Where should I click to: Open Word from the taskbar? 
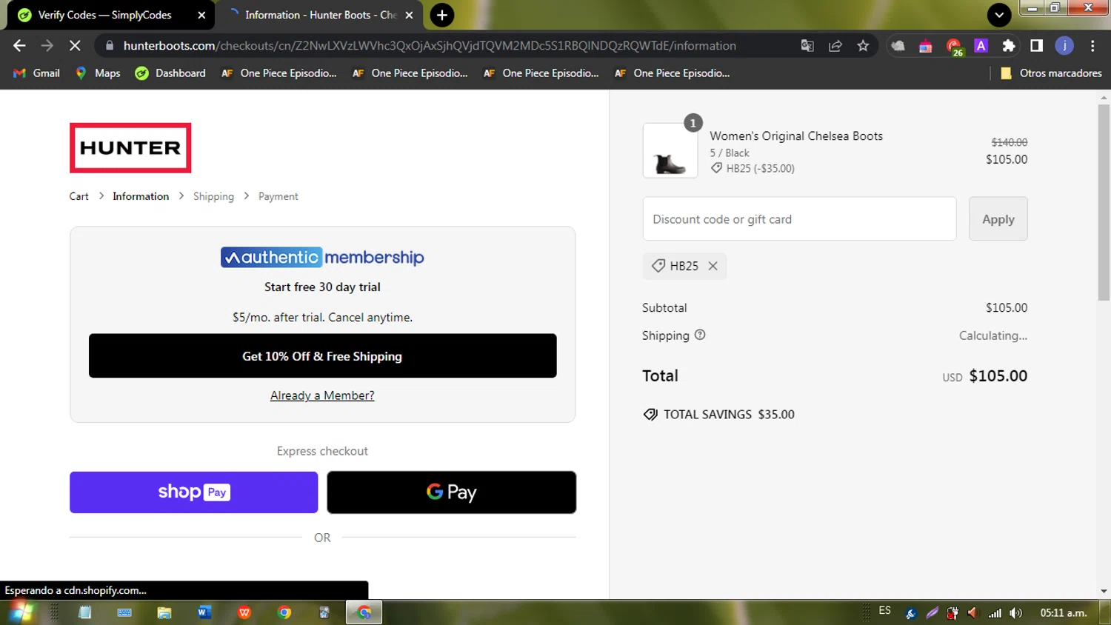tap(204, 612)
